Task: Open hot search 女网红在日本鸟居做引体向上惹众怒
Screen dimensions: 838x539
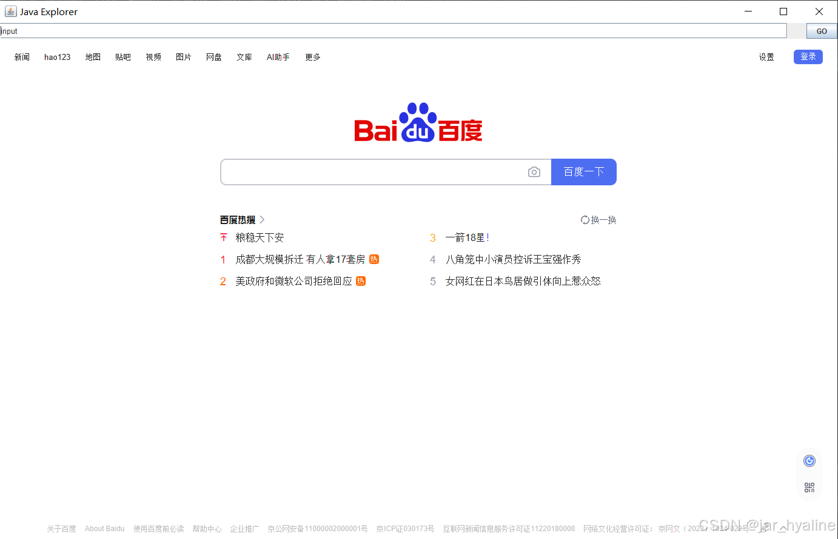Action: click(x=523, y=281)
